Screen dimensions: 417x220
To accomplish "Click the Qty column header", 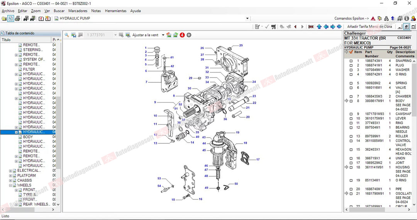I will click(390, 52).
